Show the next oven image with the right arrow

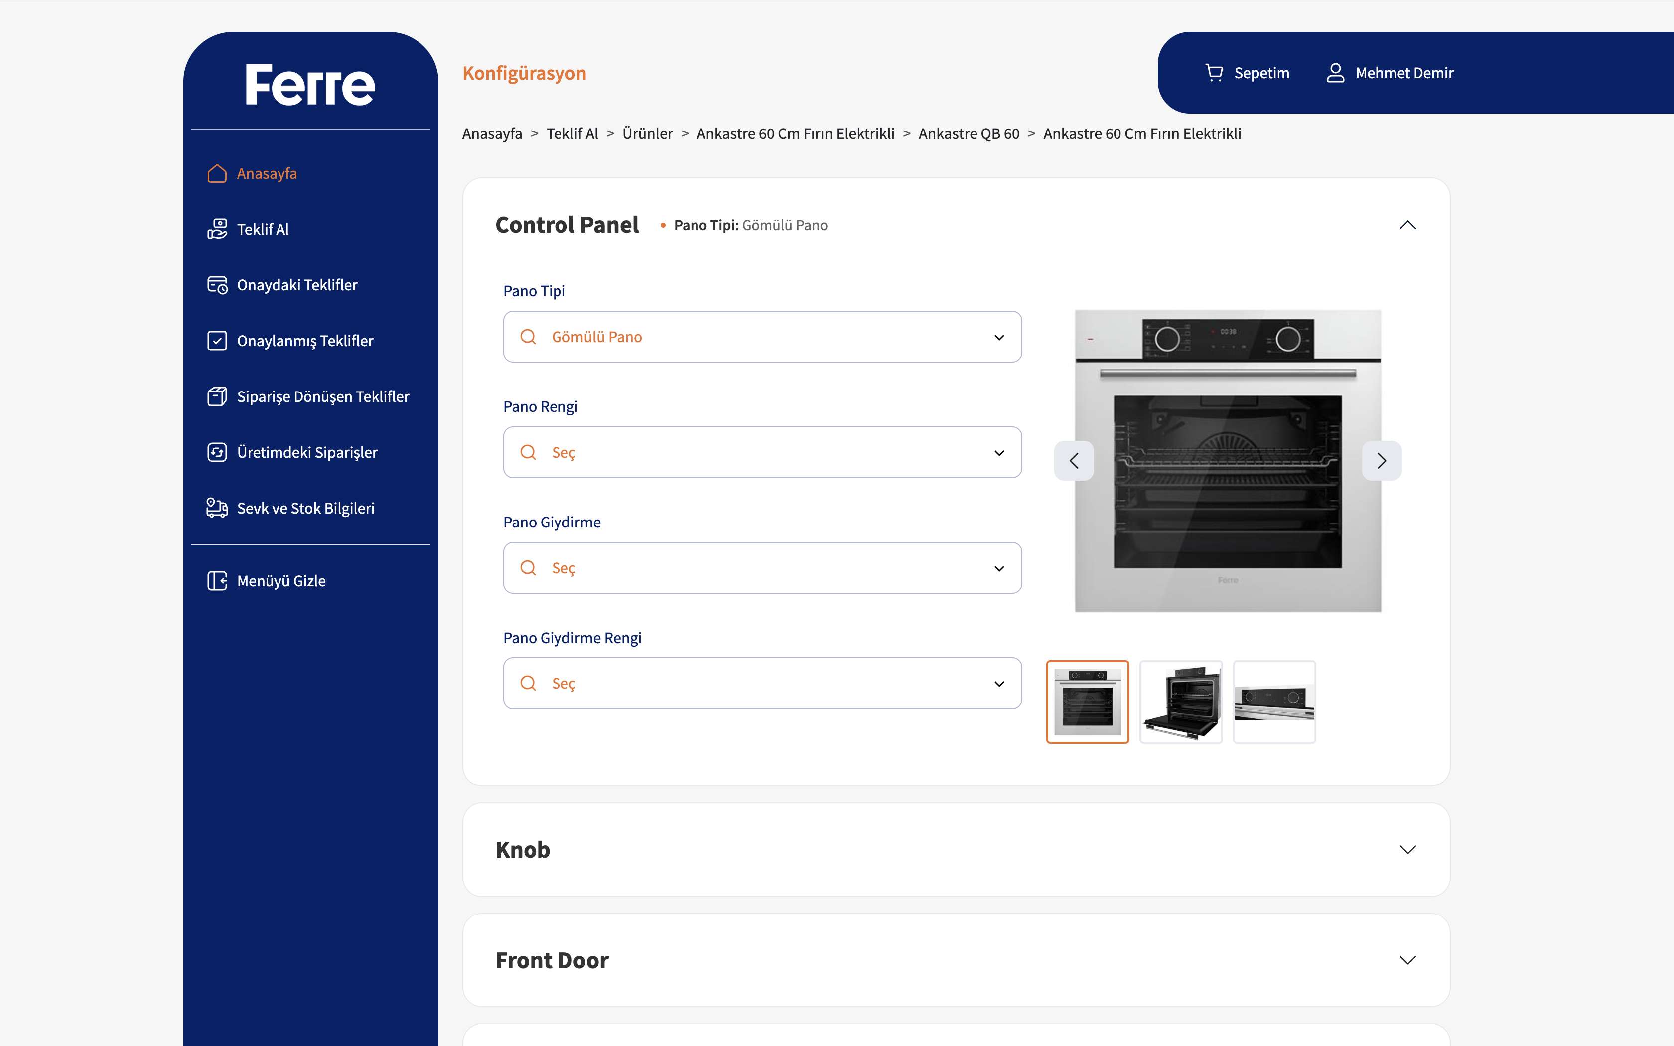[x=1382, y=461]
